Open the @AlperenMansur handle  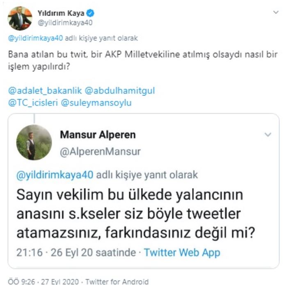pos(100,152)
